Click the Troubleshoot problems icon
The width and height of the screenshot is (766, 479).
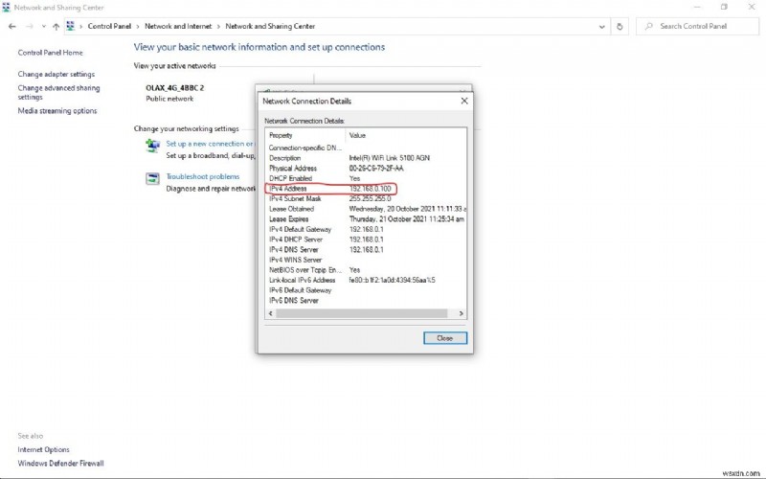click(x=152, y=178)
